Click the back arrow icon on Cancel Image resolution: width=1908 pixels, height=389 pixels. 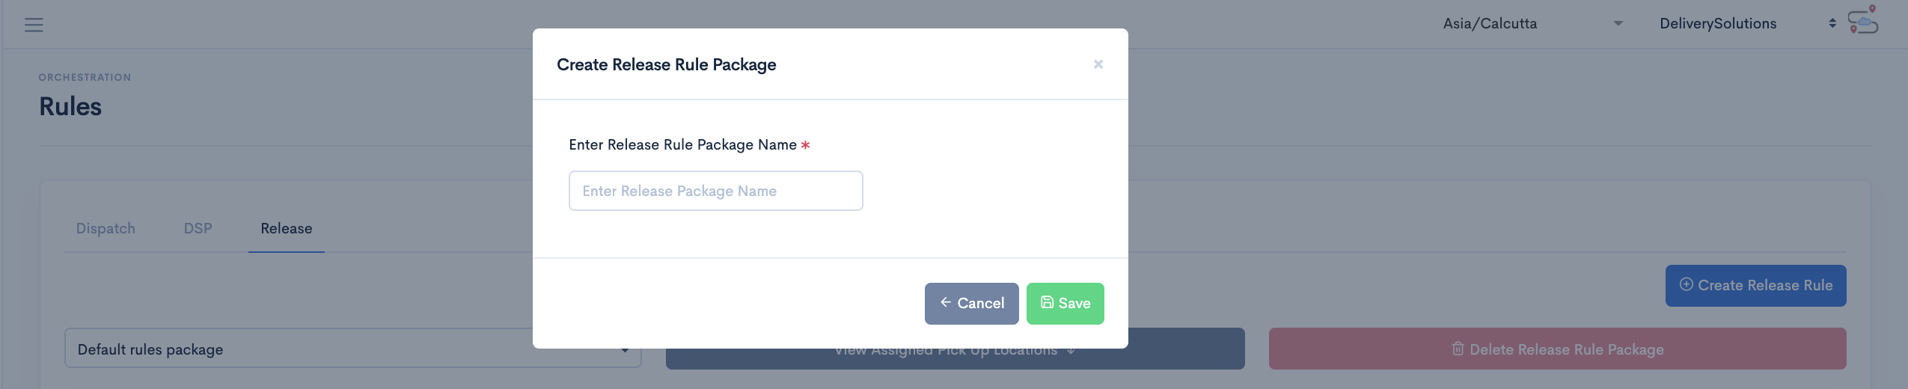945,302
